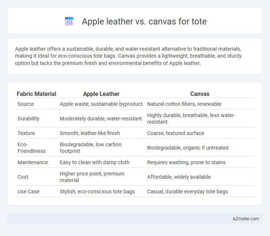Screen dimensions: 270x236
Task: Select the 'Fabric Material' column header
Action: click(36, 94)
